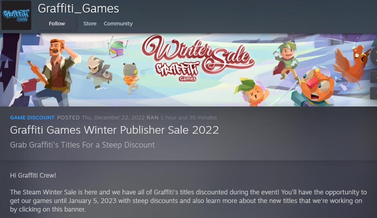The height and width of the screenshot is (218, 377).
Task: Click the frog character in orange shorts
Action: click(x=130, y=78)
